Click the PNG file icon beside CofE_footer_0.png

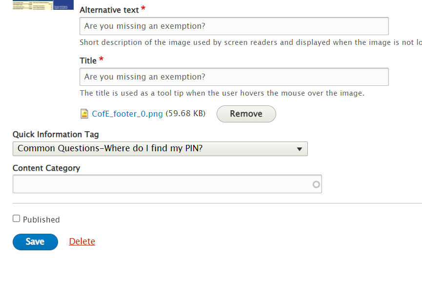[84, 114]
